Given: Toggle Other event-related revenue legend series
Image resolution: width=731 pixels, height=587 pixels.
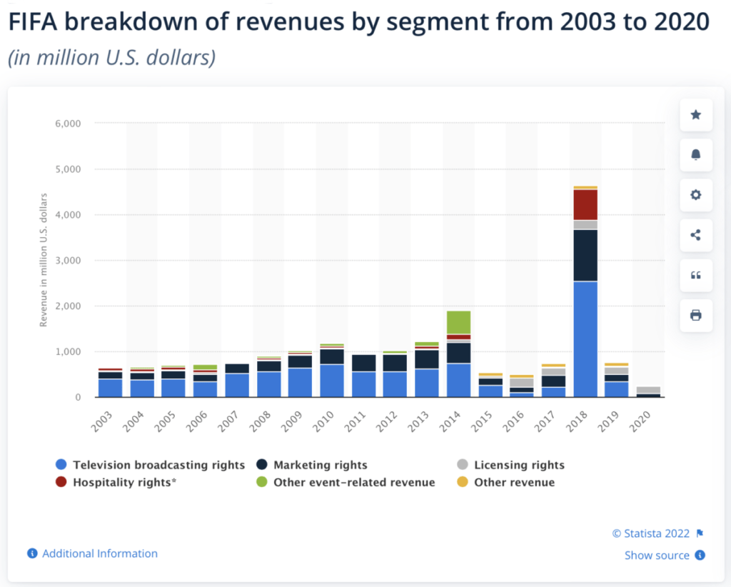Looking at the screenshot, I should tap(346, 482).
